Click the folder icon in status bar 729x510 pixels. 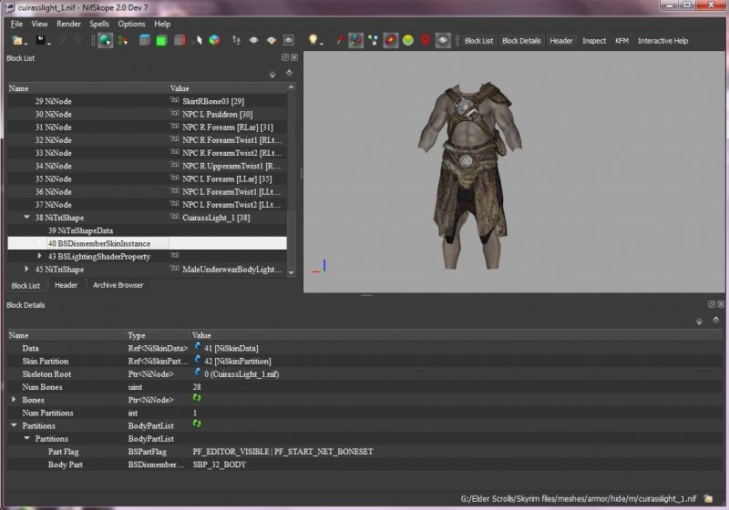pos(708,498)
